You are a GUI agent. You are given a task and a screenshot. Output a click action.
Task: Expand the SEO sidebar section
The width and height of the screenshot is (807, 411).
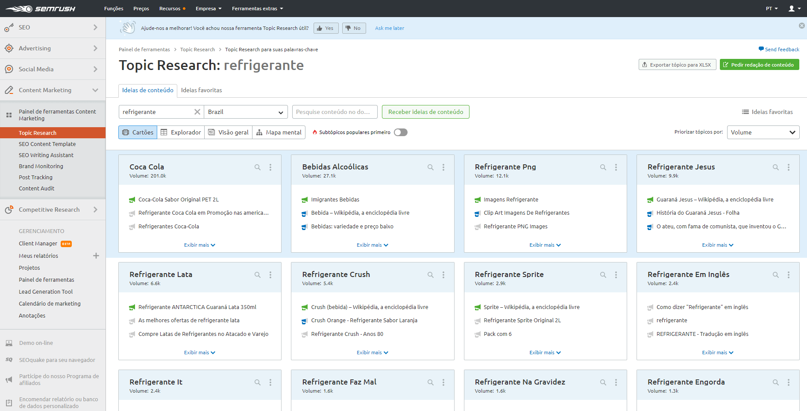coord(53,27)
